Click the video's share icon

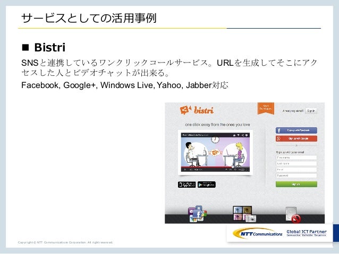click(x=242, y=135)
